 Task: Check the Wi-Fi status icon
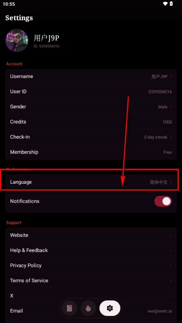(x=165, y=4)
